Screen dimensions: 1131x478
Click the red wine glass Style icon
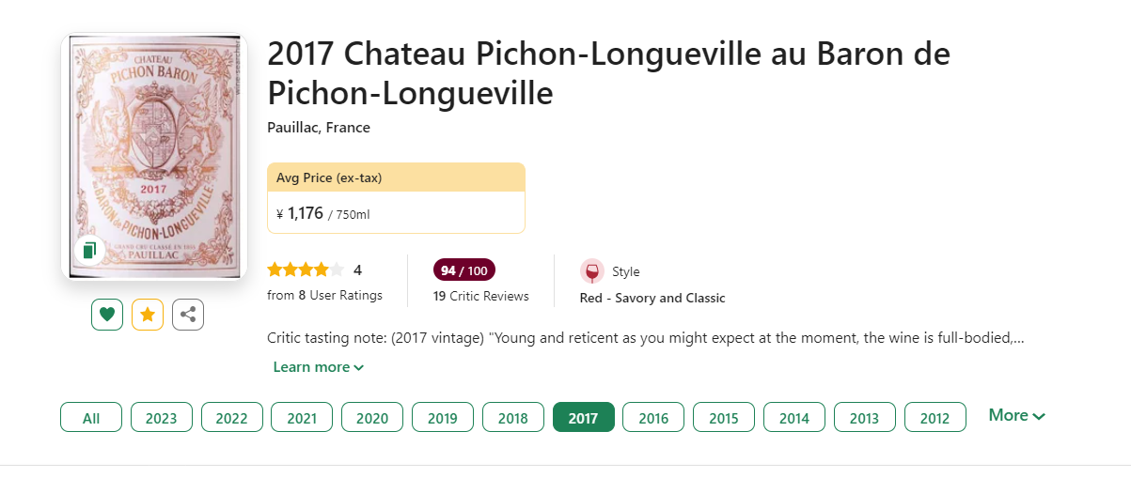pos(592,271)
